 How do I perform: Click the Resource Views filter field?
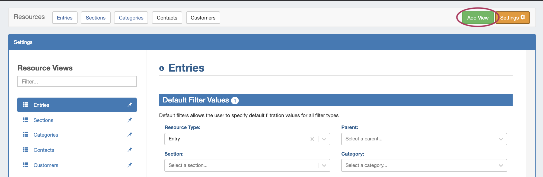pos(77,81)
